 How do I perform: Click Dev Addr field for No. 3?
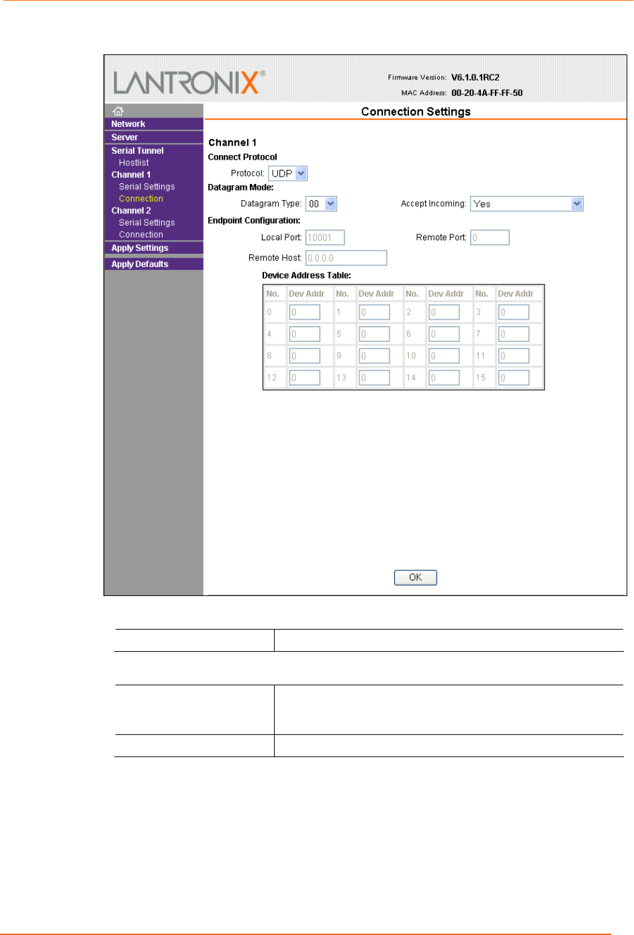pos(514,312)
